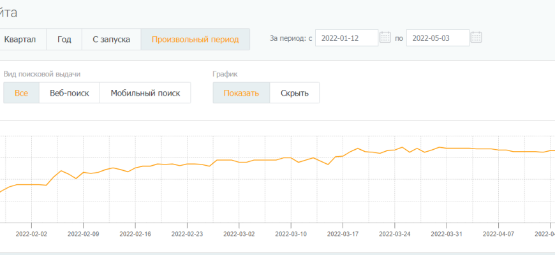This screenshot has height=255, width=555.
Task: Click the 2022-02-02 axis date label
Action: click(31, 234)
